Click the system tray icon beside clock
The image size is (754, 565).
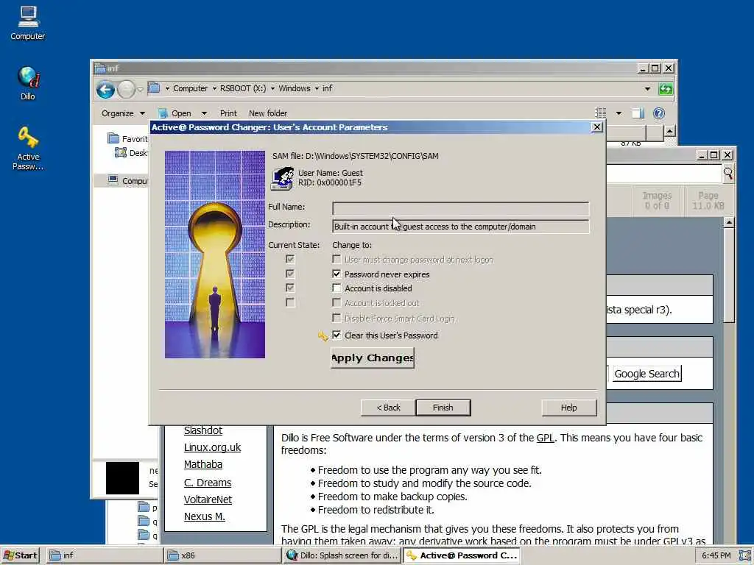[x=744, y=555]
